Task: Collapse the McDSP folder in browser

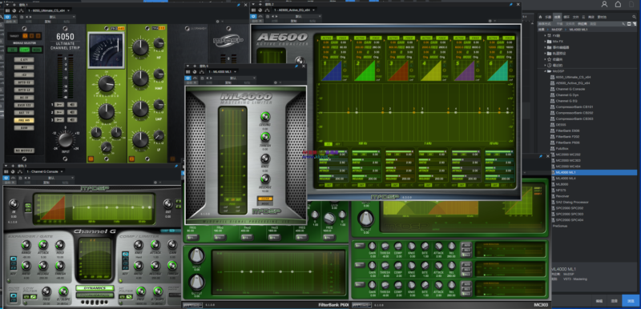Action: [x=546, y=71]
